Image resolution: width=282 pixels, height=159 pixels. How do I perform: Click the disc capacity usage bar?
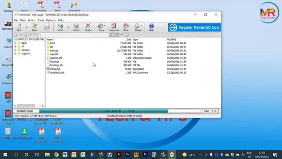(119, 111)
